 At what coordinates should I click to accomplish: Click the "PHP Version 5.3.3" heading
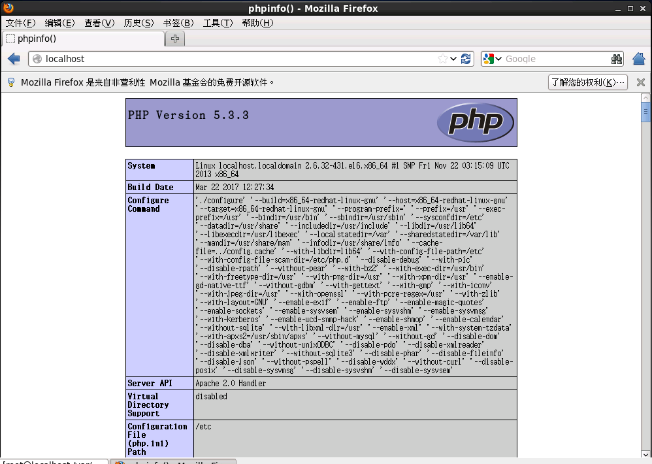(188, 115)
